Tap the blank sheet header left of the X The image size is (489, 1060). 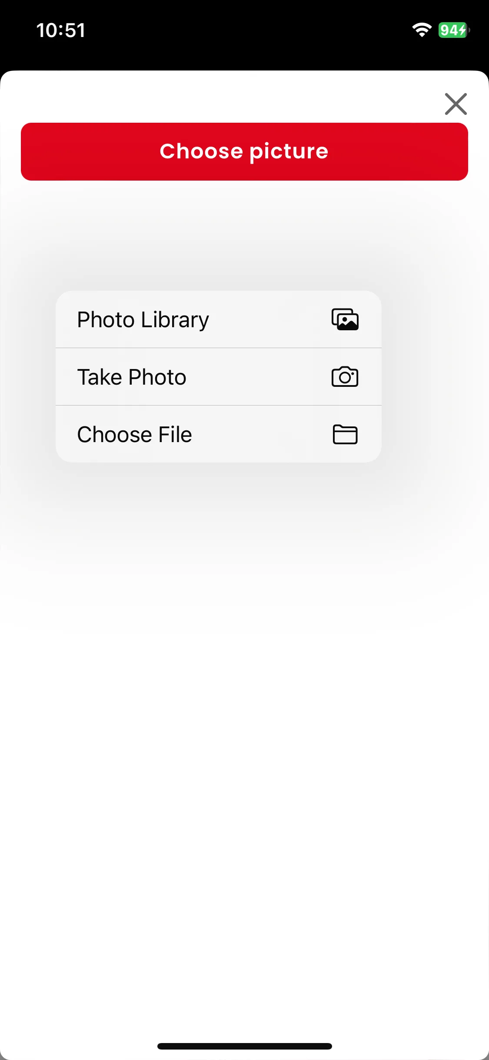click(x=217, y=98)
